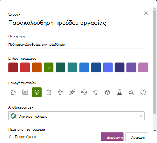Choose the teal color swatch

coord(72,68)
